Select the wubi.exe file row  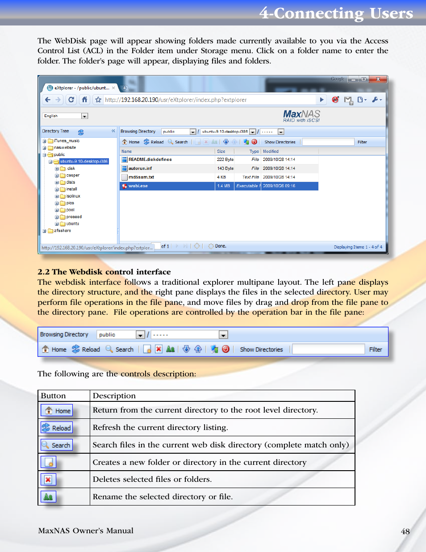click(219, 186)
